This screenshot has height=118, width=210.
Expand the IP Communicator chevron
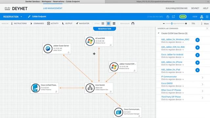(x=202, y=78)
